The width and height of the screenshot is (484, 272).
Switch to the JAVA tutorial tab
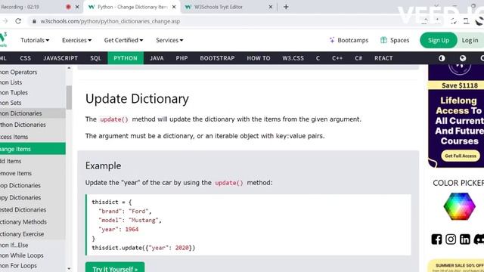tap(157, 58)
